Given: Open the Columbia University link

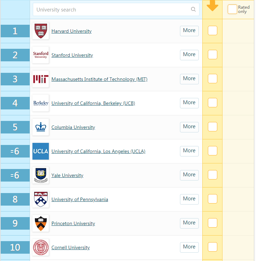Looking at the screenshot, I should pyautogui.click(x=73, y=127).
